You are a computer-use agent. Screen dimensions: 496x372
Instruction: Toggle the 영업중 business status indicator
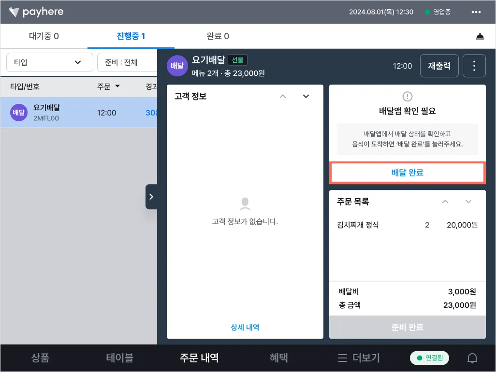[x=438, y=12]
